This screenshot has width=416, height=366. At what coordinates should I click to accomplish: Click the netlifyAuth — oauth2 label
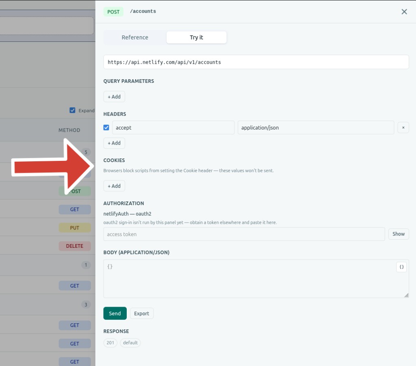pyautogui.click(x=127, y=214)
